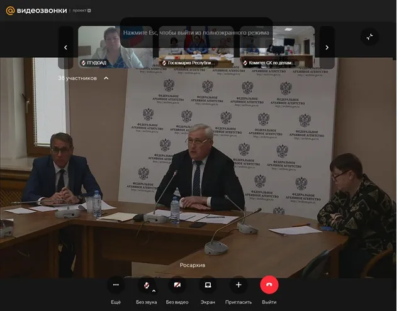
Task: Toggle the muted microphone button
Action: coord(146,285)
